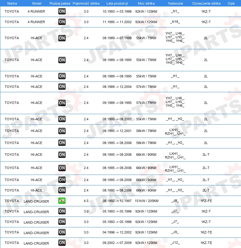
Task: Select the 1FZ-FE engine code cell
Action: tap(206, 201)
